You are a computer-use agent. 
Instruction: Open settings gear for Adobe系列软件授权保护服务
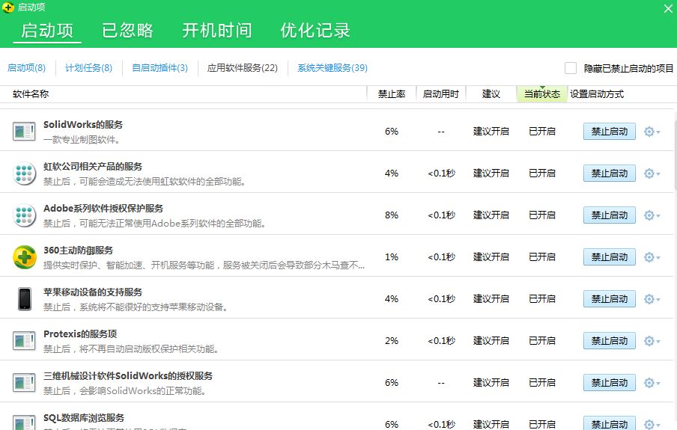(x=652, y=215)
